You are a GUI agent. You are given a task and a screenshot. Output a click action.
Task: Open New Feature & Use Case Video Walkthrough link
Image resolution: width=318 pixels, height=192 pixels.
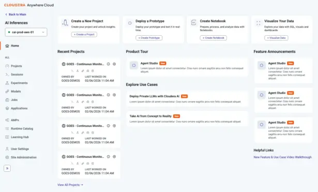click(282, 157)
